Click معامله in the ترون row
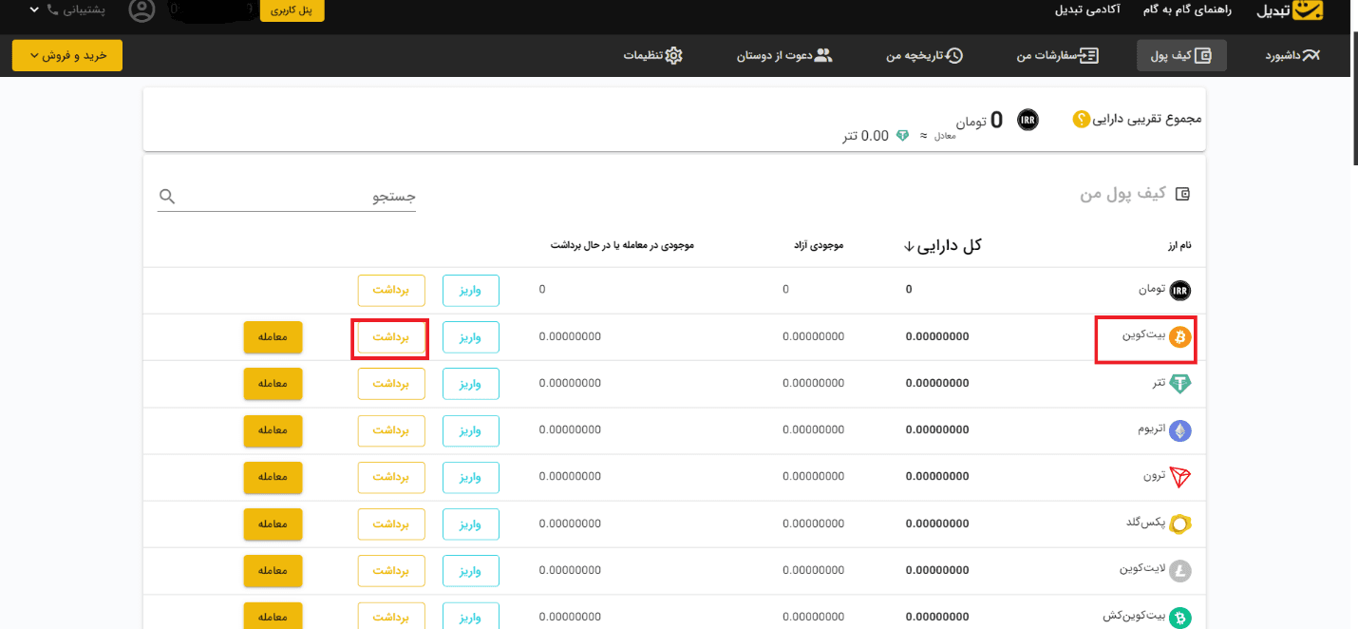This screenshot has width=1358, height=629. pos(273,477)
